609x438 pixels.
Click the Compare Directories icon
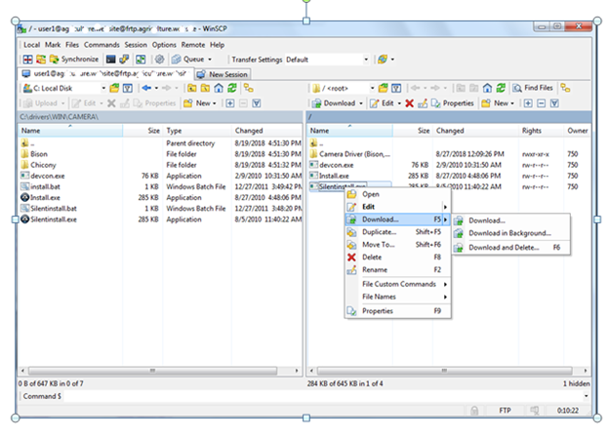27,60
